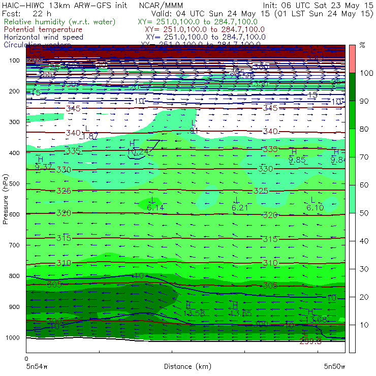Click the '%' unit label above the colorbar
Viewport: 376px width, 376px height.
(362, 45)
